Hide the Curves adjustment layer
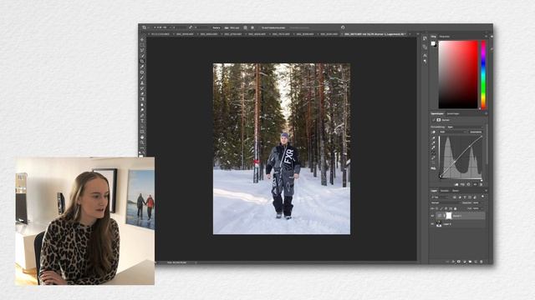 (432, 216)
